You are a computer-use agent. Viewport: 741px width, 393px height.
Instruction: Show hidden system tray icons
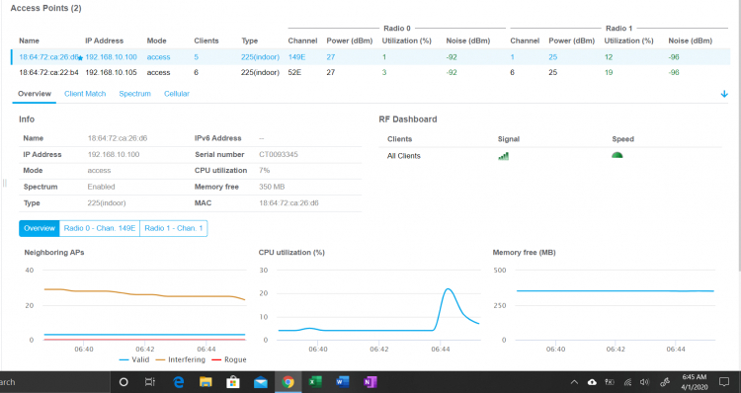click(574, 382)
